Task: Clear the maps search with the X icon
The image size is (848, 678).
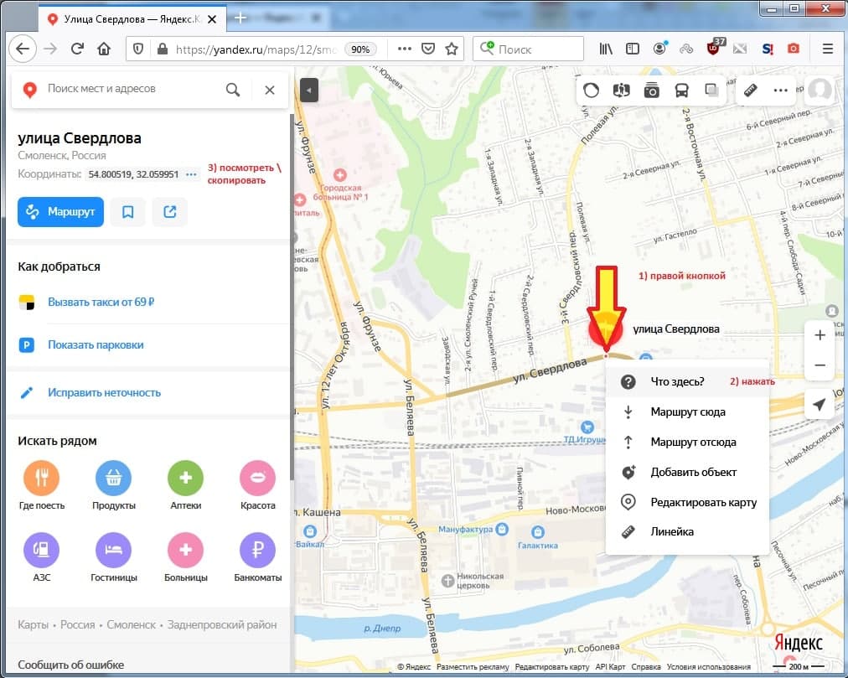Action: (269, 90)
